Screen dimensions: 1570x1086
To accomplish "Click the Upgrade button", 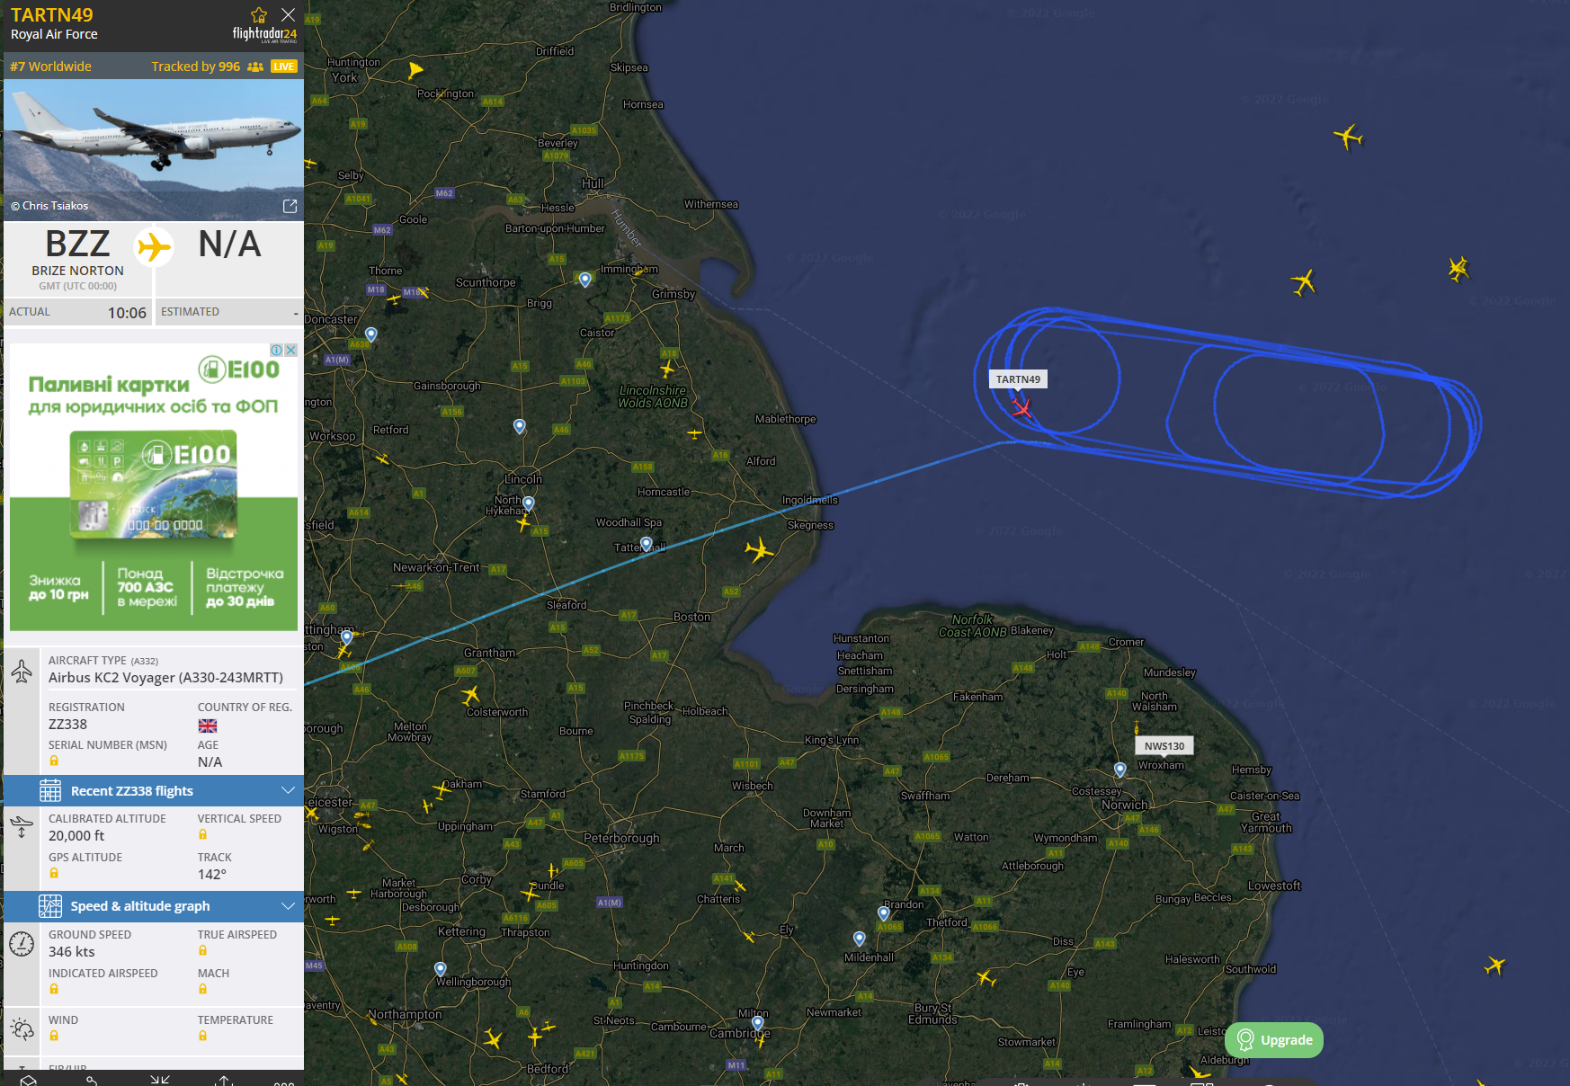I will coord(1273,1040).
